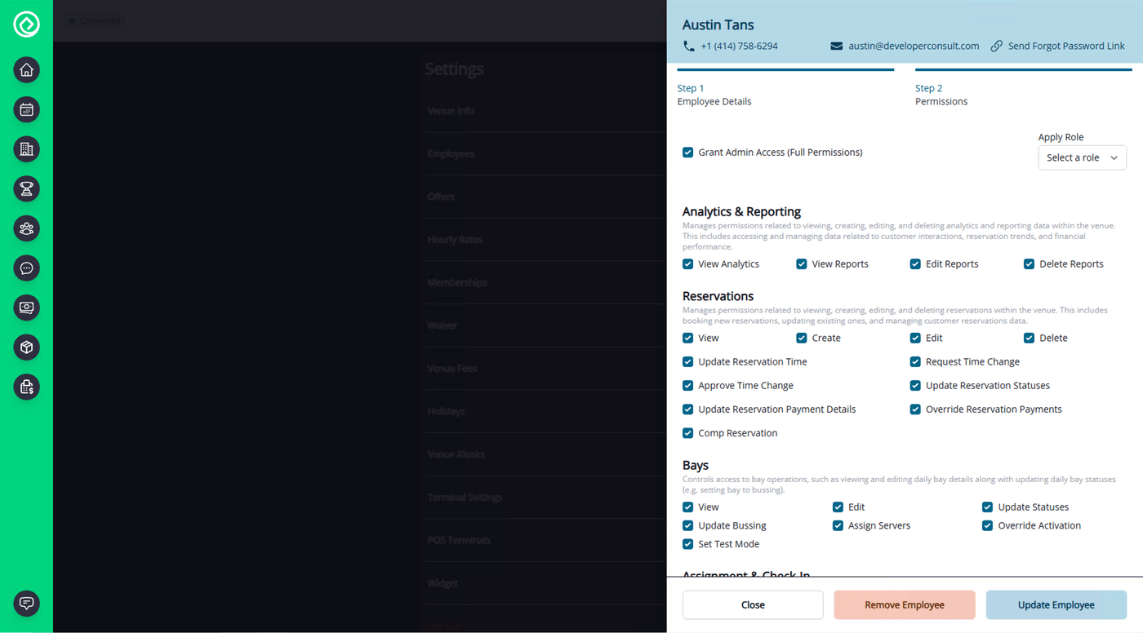Click the Remove Employee button

[904, 604]
